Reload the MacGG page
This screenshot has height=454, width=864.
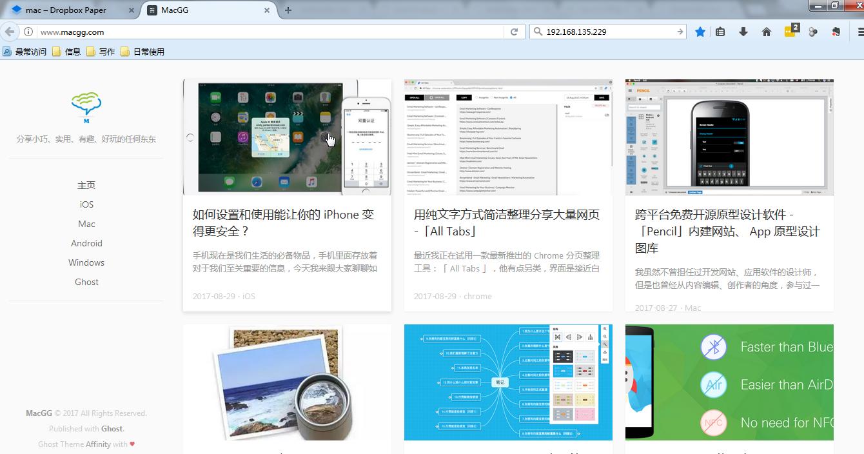click(x=515, y=31)
